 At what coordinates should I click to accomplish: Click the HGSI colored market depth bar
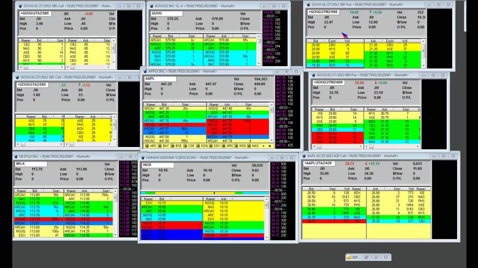(205, 193)
